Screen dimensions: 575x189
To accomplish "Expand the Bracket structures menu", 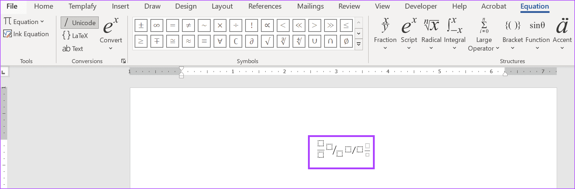I will click(513, 34).
